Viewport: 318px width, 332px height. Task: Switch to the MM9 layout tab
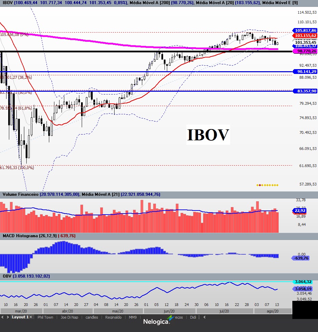point(133,317)
